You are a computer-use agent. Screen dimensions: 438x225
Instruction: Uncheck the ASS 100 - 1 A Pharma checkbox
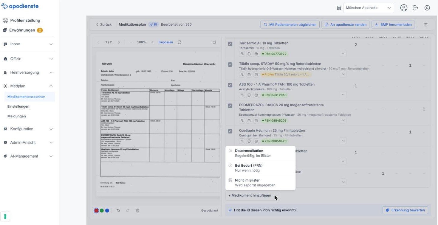pos(230,85)
